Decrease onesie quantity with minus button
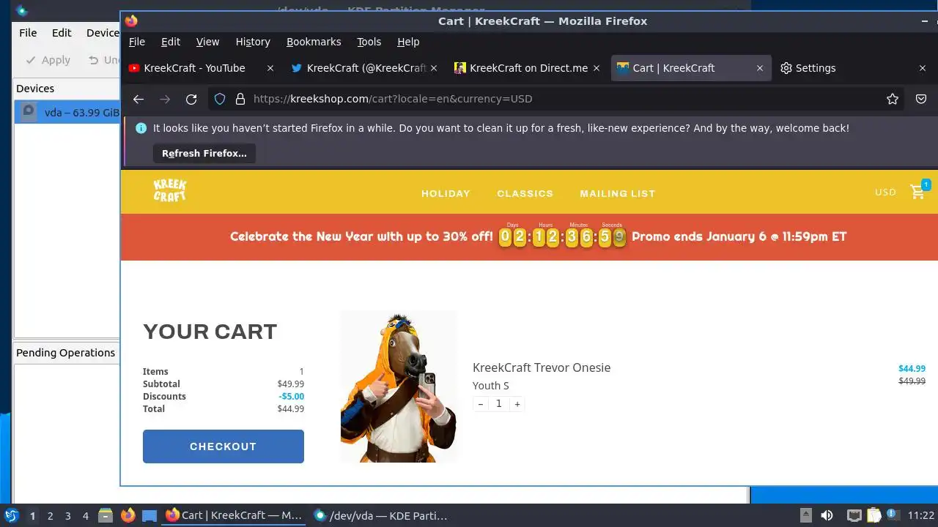The width and height of the screenshot is (938, 527). [481, 404]
